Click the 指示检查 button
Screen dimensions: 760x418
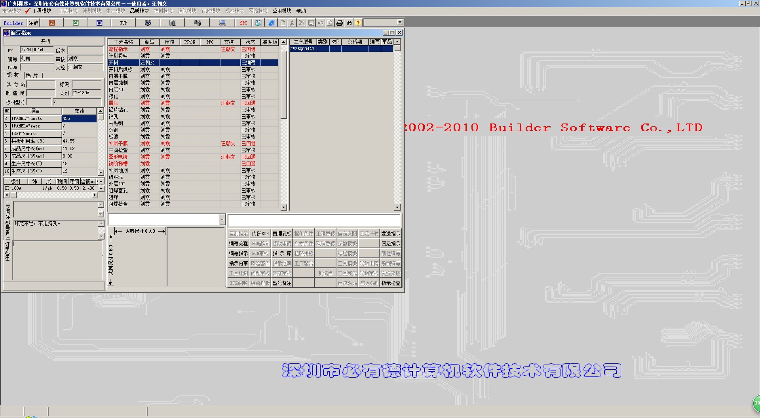(391, 283)
